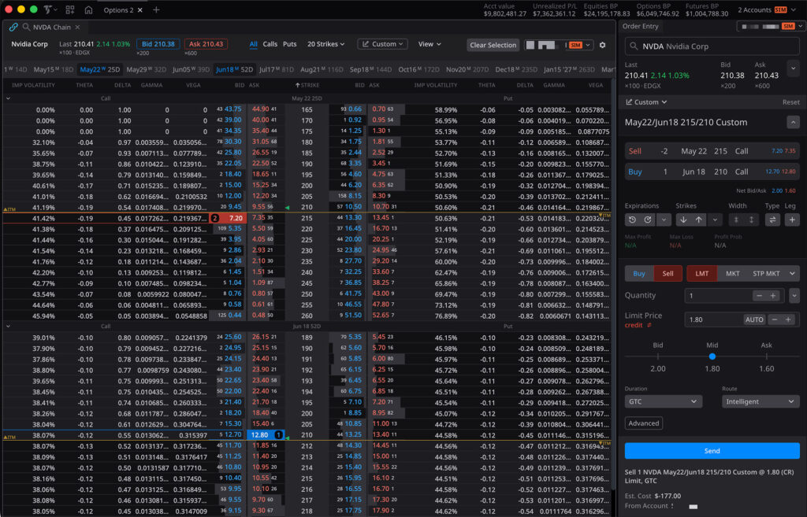Image resolution: width=807 pixels, height=517 pixels.
Task: Decrease limit price with minus
Action: click(774, 319)
